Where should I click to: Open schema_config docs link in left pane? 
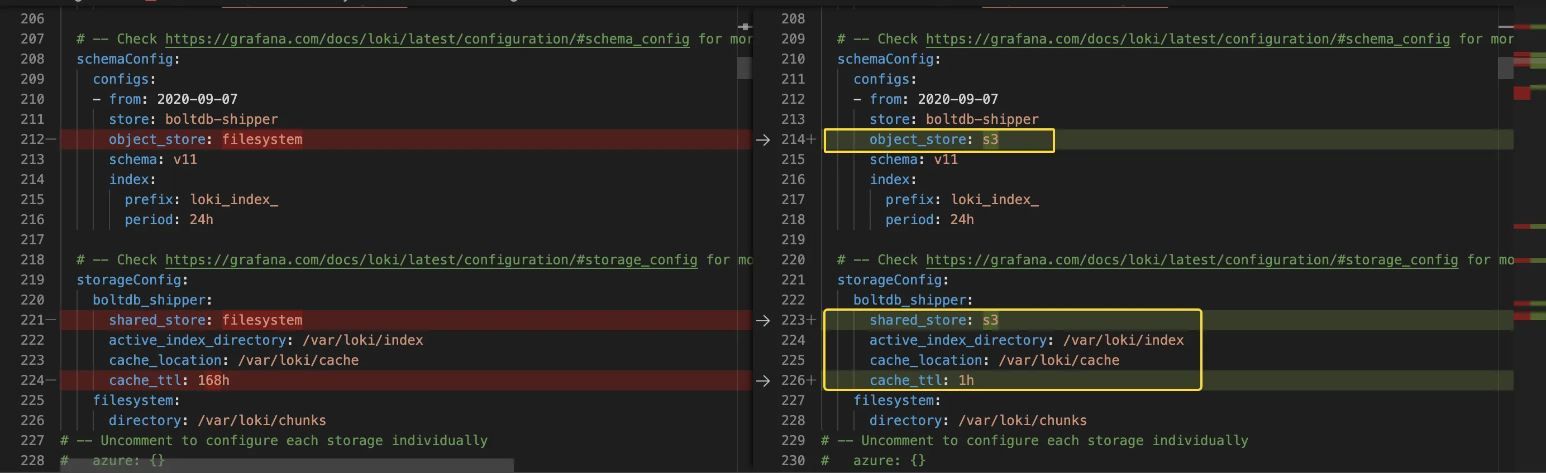point(427,40)
